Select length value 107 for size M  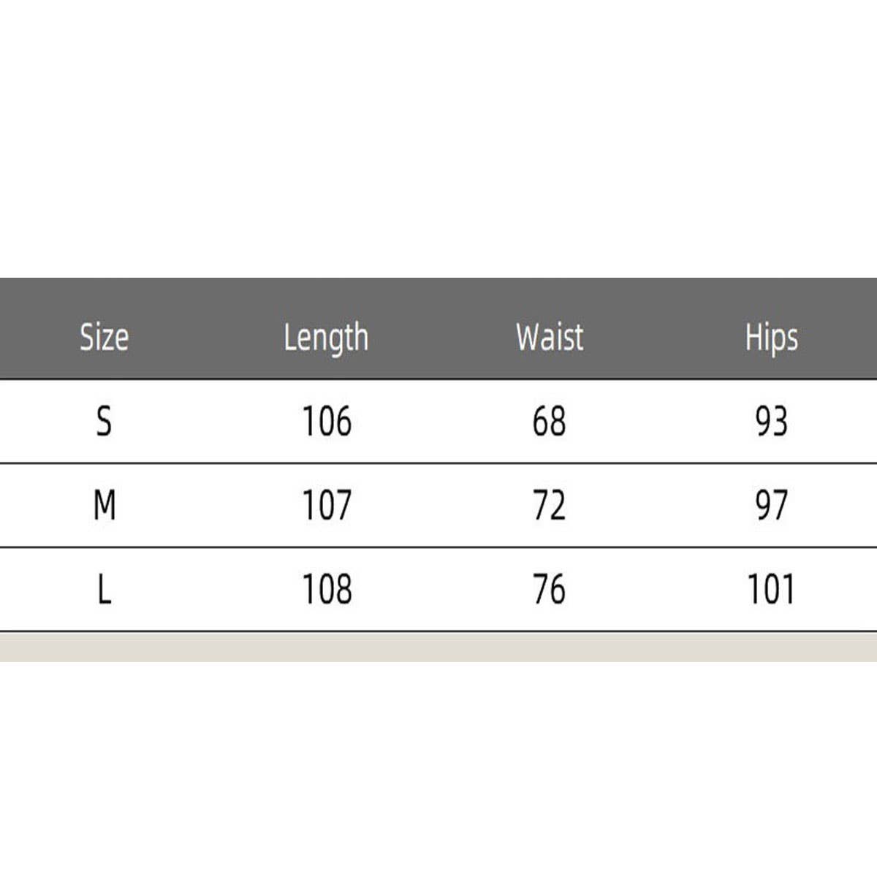pos(327,505)
